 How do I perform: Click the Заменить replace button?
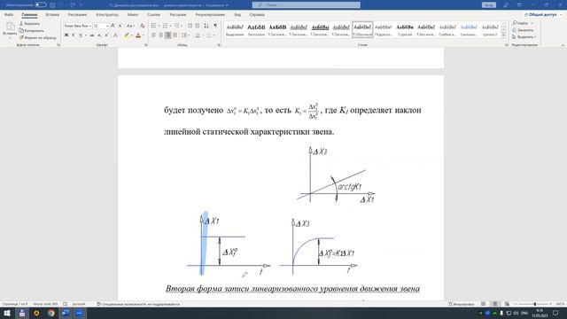click(523, 30)
